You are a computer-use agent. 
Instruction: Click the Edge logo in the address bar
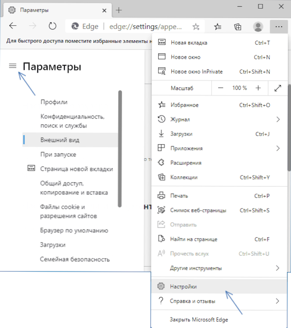pyautogui.click(x=75, y=26)
